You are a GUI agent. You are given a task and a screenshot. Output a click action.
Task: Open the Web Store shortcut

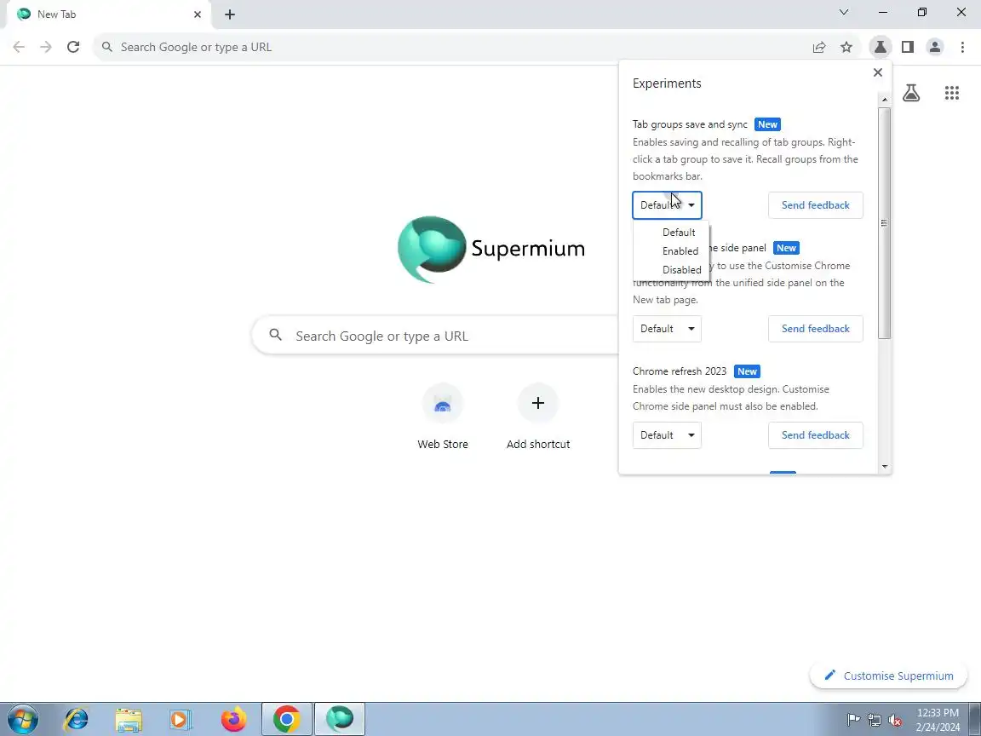[442, 417]
